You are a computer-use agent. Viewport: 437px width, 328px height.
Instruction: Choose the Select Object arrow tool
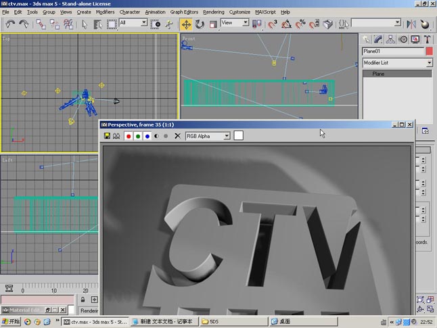pyautogui.click(x=85, y=24)
